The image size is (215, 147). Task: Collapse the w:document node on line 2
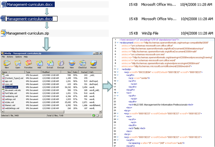tap(117, 43)
